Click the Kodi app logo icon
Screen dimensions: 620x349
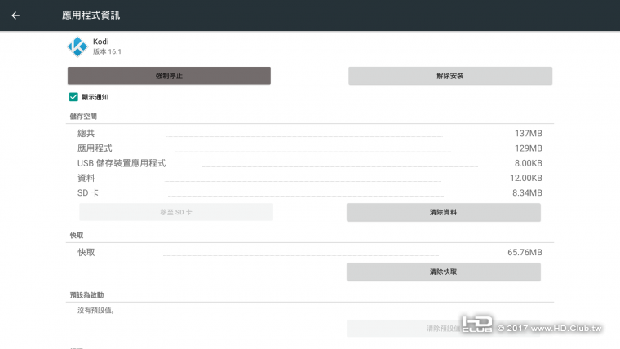click(77, 46)
